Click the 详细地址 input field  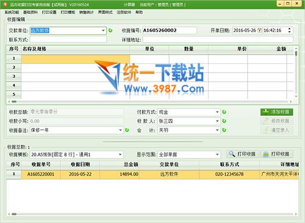pyautogui.click(x=218, y=40)
